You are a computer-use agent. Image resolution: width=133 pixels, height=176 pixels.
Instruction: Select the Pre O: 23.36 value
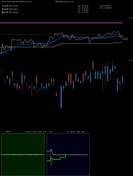[83, 6]
